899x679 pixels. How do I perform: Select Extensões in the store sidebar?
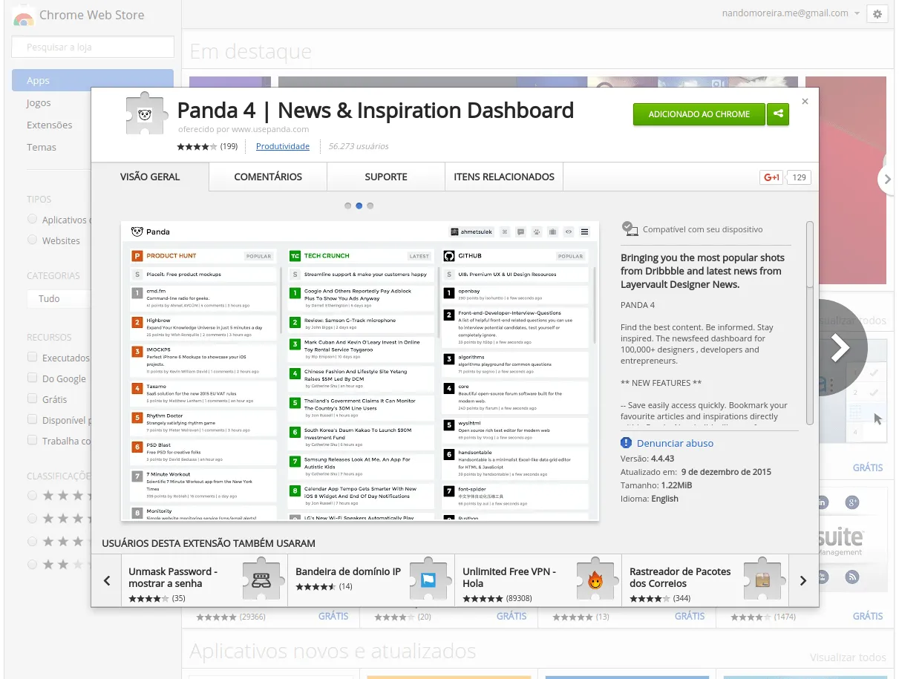[x=50, y=125]
